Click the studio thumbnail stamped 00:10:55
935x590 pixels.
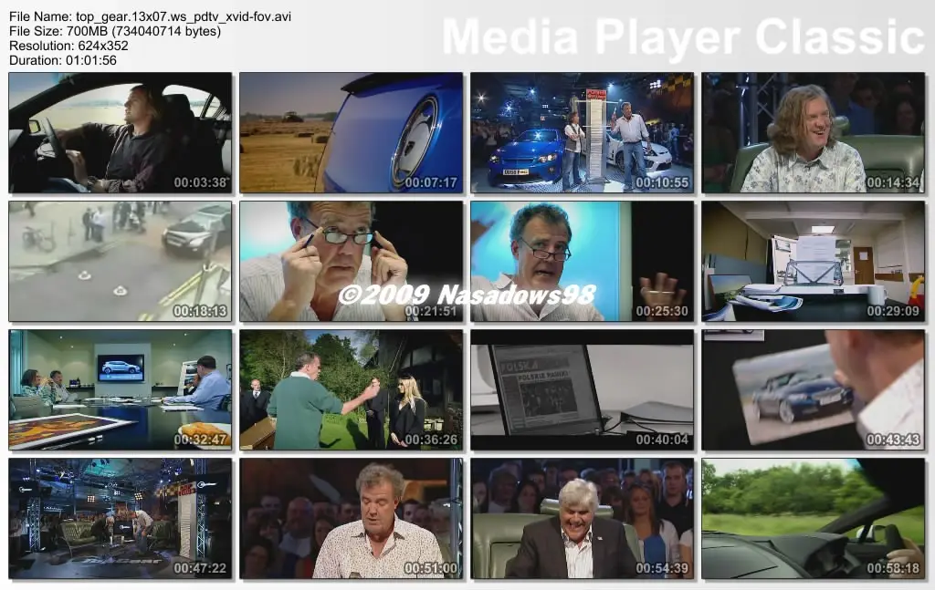582,133
